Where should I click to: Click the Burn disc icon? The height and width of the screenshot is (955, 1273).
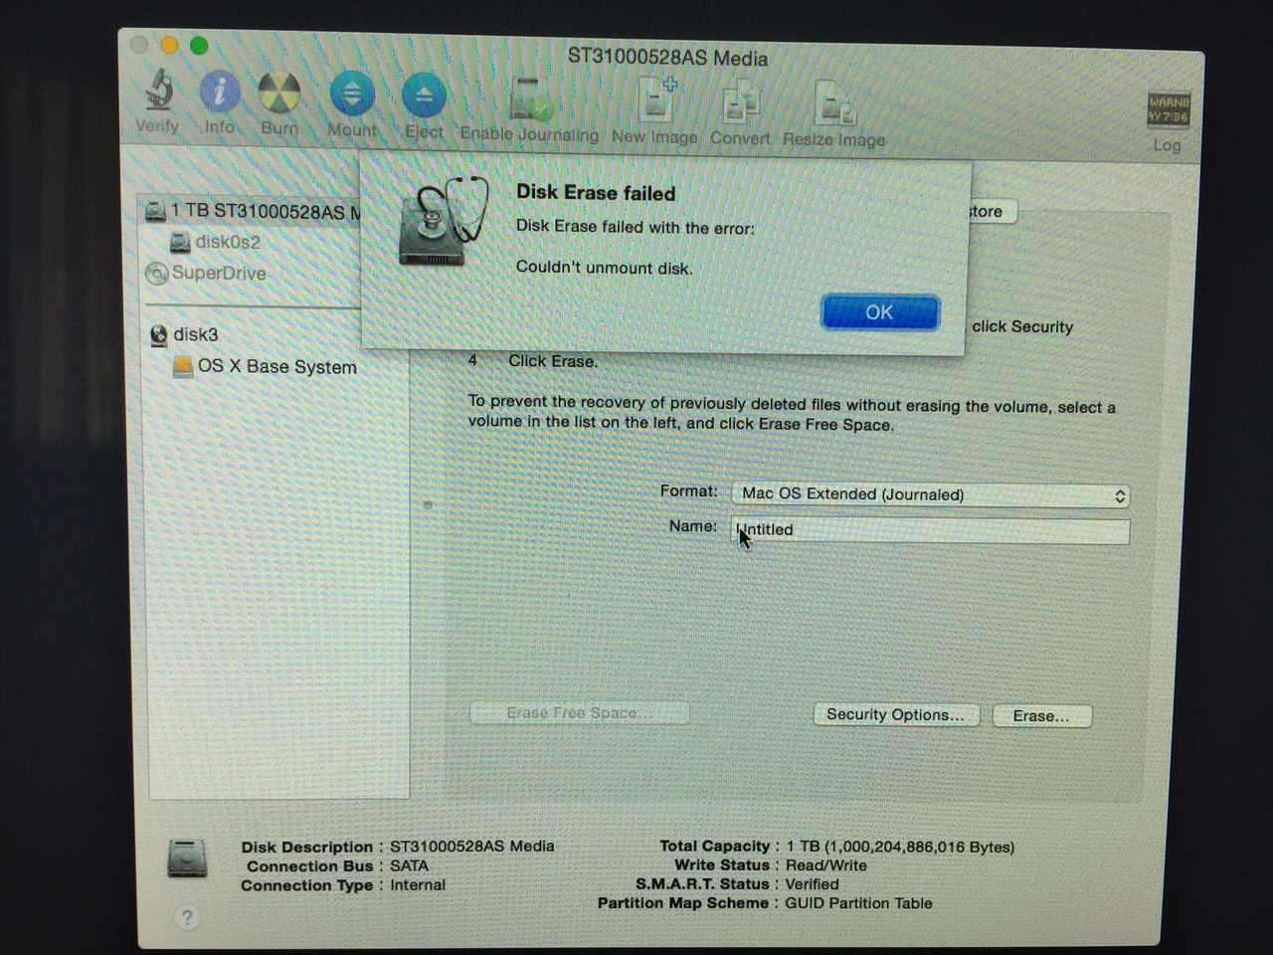pyautogui.click(x=279, y=94)
